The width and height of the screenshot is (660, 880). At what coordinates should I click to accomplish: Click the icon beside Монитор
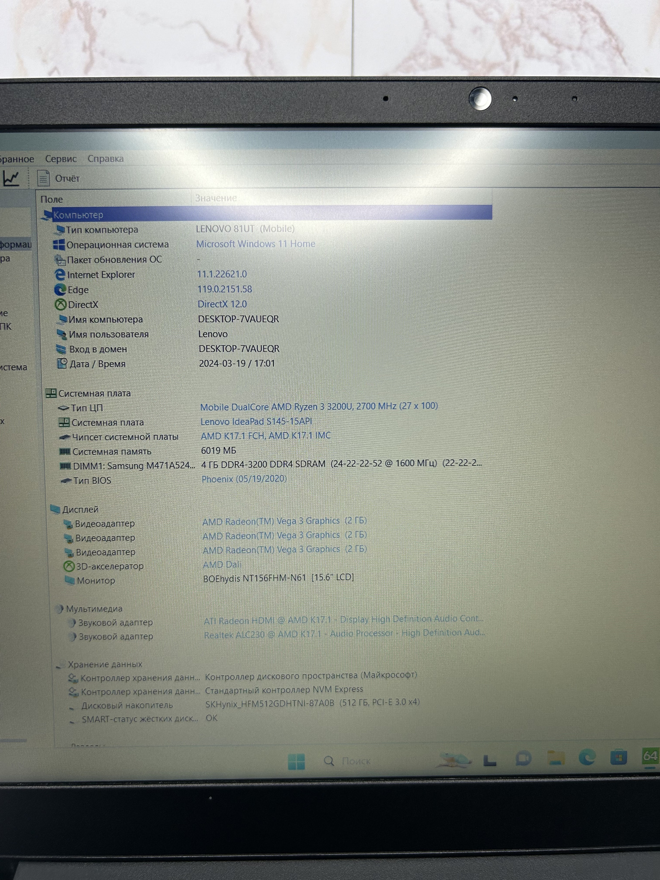coord(70,581)
